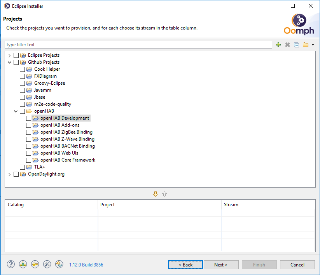Maximize the Eclipse Installer window

pos(293,6)
